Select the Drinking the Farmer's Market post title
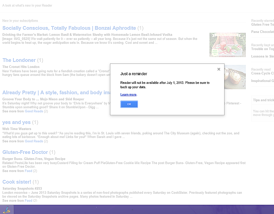The height and width of the screenshot is (214, 274). click(87, 35)
